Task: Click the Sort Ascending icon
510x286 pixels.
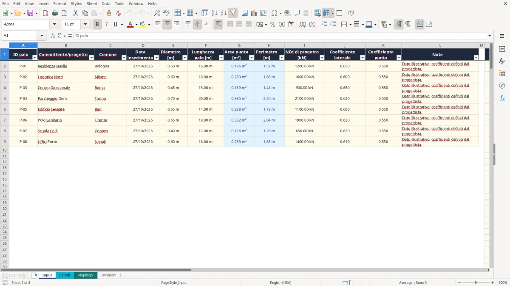Action: (214, 13)
